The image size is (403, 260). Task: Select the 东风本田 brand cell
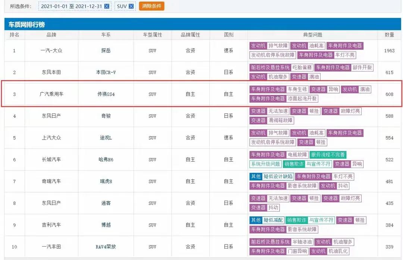(x=51, y=72)
